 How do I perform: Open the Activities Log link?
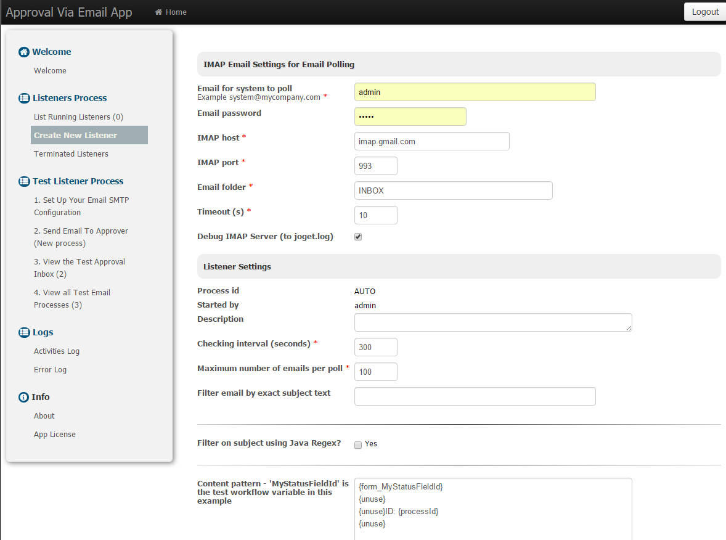(57, 351)
